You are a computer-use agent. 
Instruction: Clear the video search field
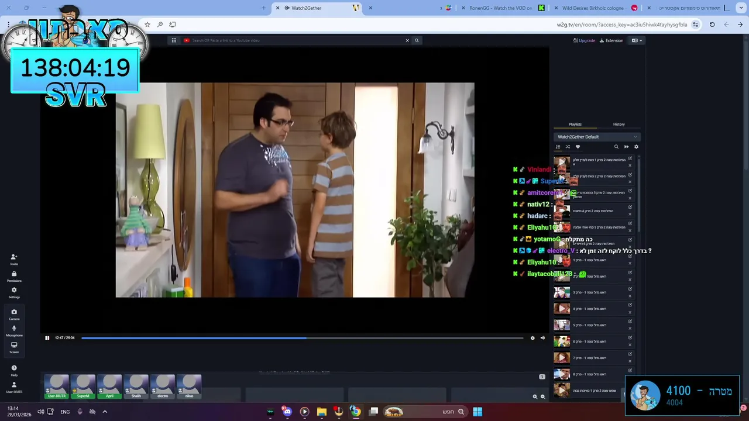click(x=407, y=40)
